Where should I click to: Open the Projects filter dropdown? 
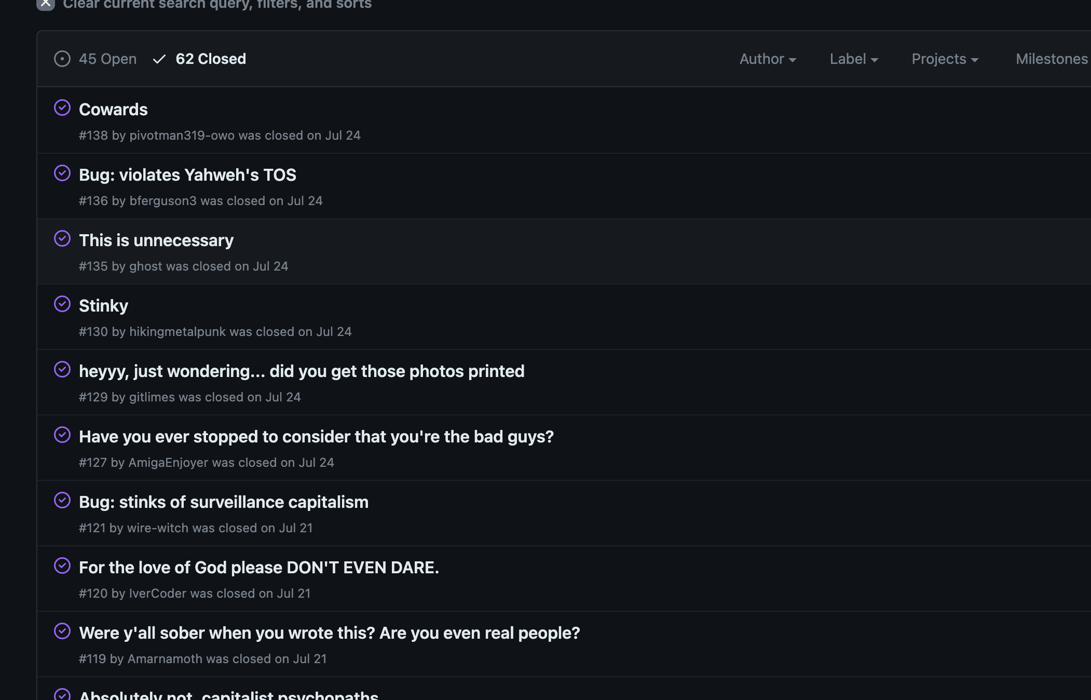click(x=944, y=59)
